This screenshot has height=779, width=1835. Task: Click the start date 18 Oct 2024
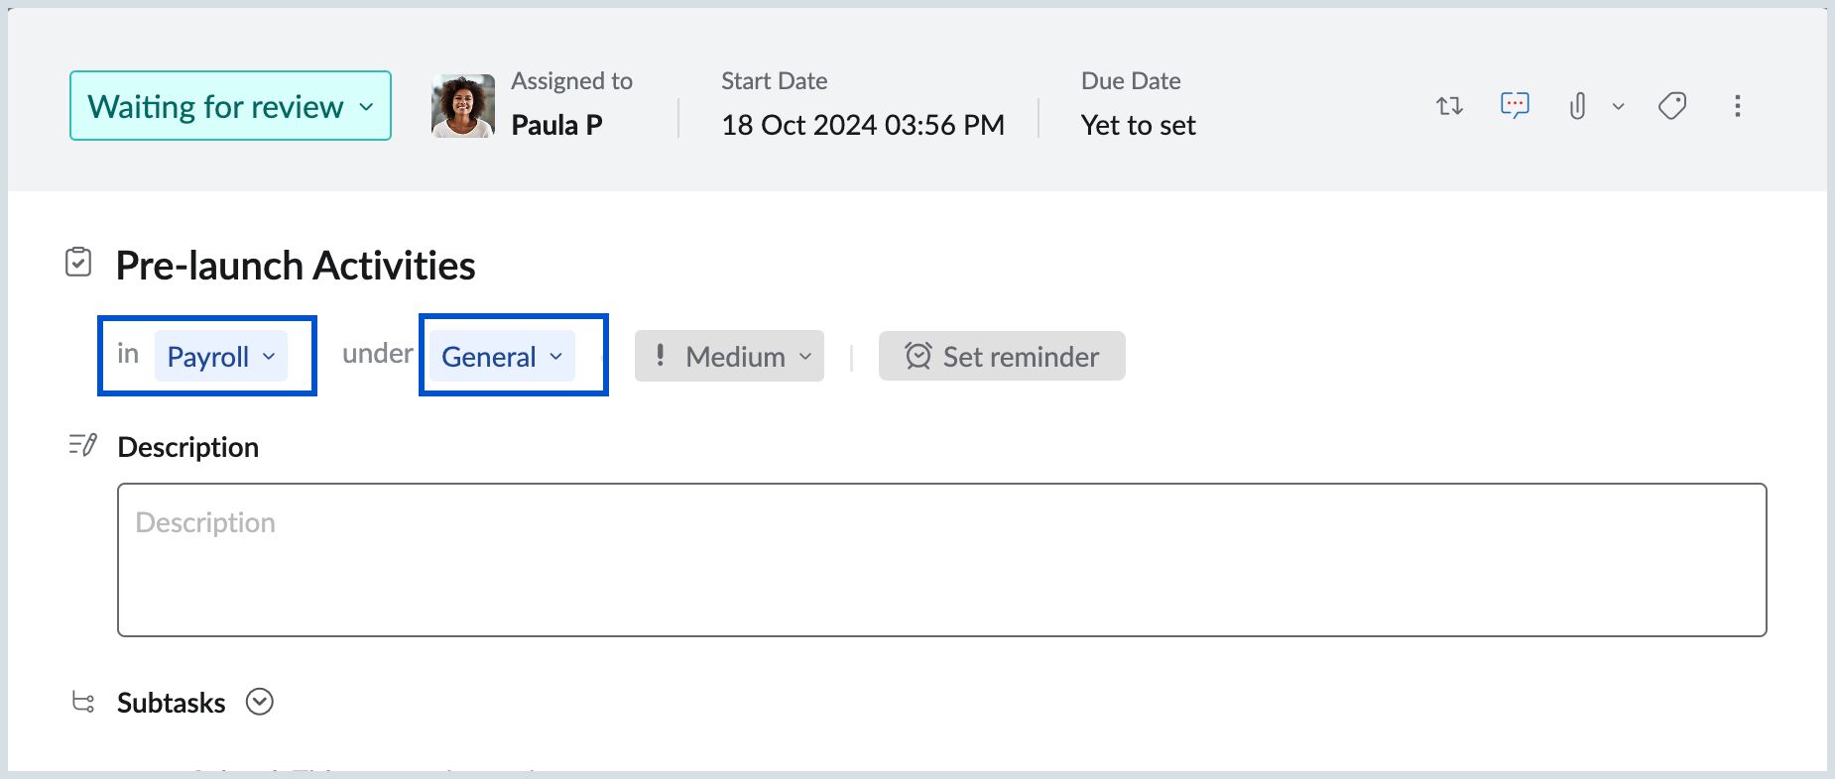(862, 125)
